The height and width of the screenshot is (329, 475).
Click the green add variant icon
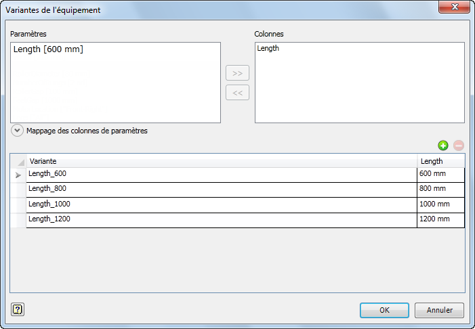[443, 146]
